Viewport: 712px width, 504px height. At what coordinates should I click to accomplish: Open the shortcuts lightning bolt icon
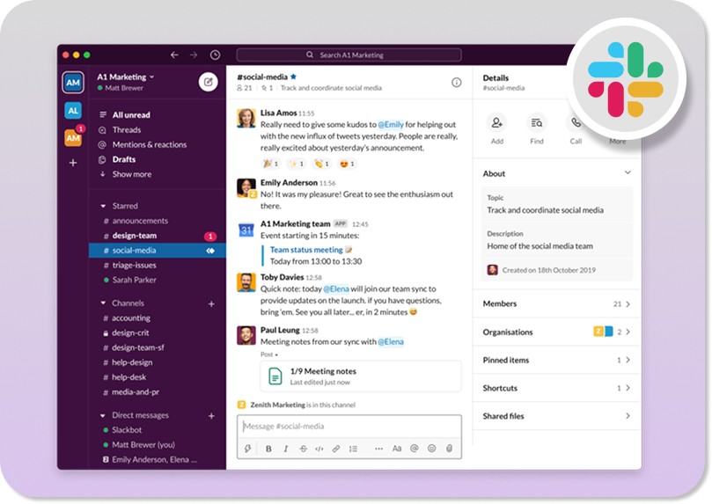tap(248, 449)
